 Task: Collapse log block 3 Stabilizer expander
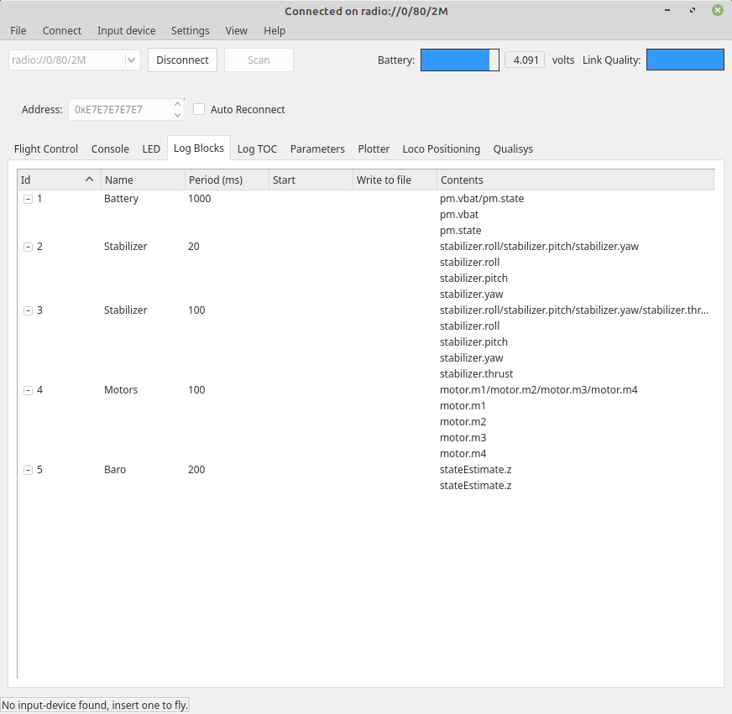tap(28, 310)
